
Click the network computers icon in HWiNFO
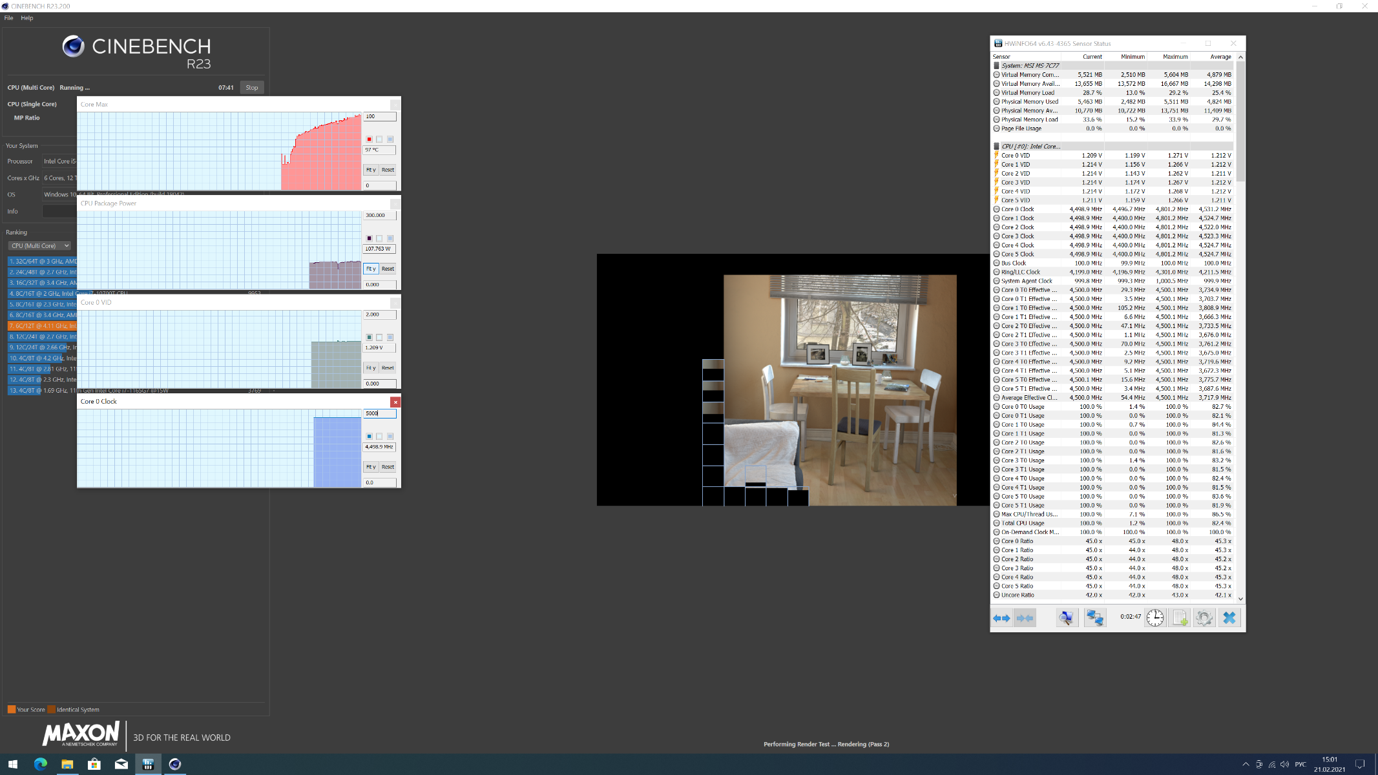click(x=1094, y=618)
